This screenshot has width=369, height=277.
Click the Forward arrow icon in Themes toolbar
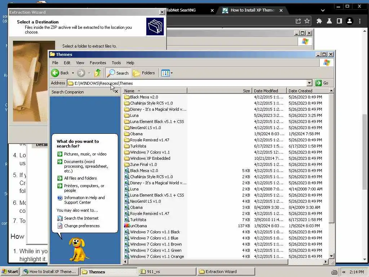coord(81,73)
